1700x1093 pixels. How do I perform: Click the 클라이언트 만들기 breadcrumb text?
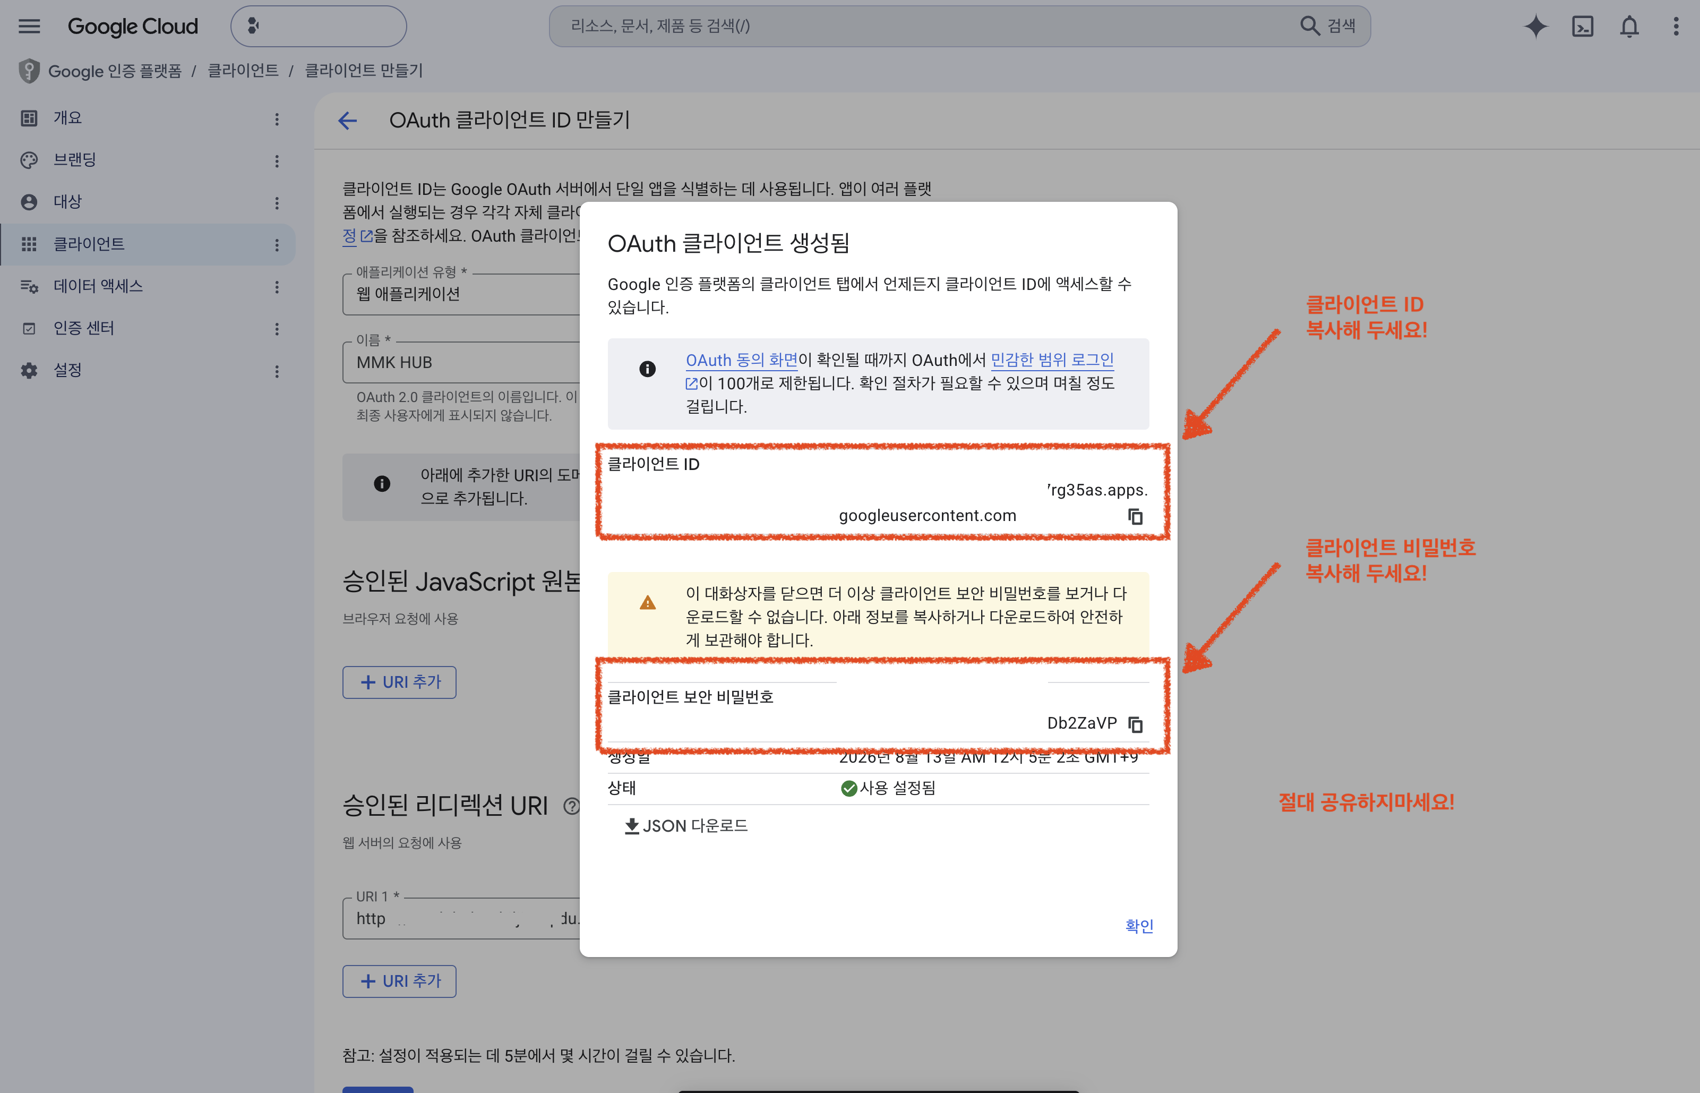363,70
